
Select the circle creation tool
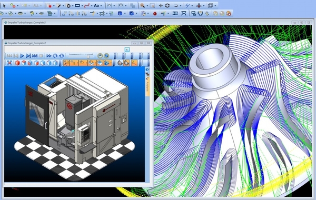click(68, 6)
